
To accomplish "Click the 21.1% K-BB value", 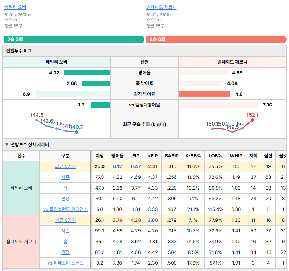I will [x=193, y=209].
